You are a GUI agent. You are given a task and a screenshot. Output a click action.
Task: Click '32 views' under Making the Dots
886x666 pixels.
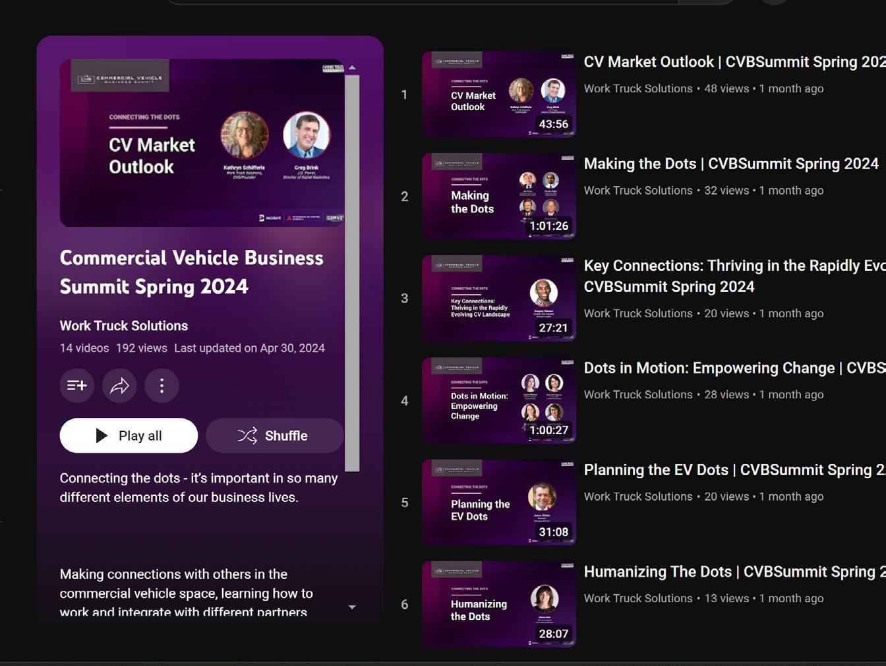pyautogui.click(x=726, y=191)
